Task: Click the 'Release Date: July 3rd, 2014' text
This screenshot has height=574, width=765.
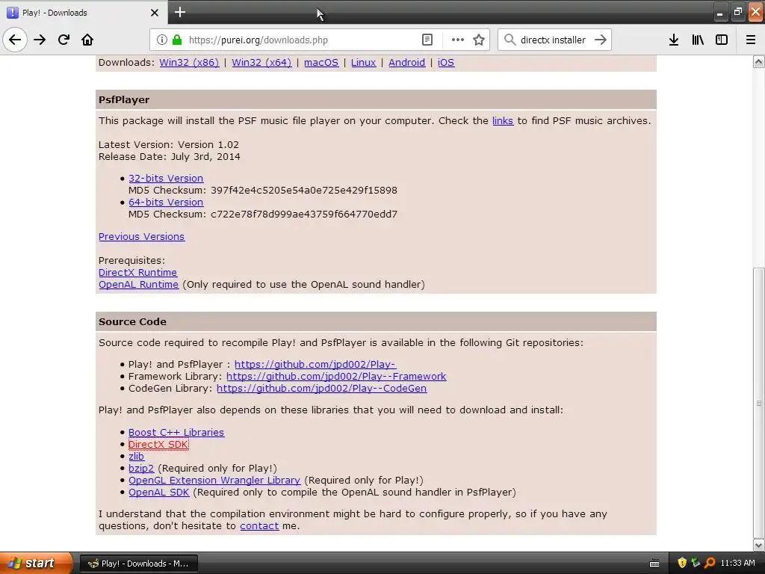Action: tap(170, 157)
